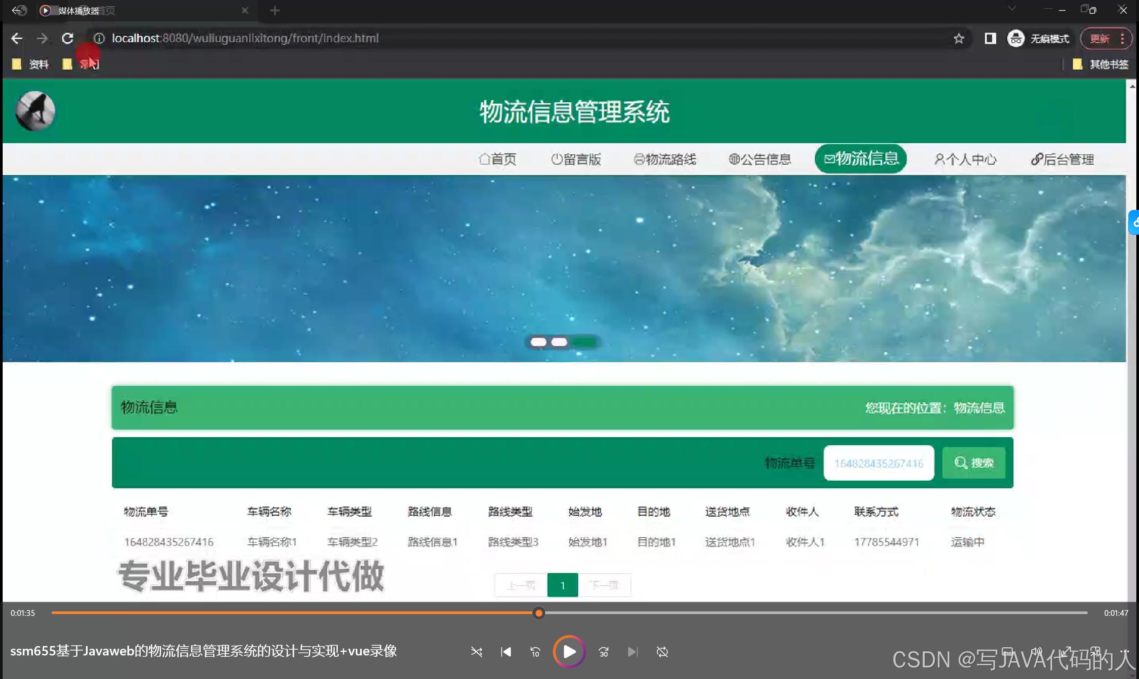Toggle shuffle playback icon
Image resolution: width=1139 pixels, height=679 pixels.
pos(476,651)
